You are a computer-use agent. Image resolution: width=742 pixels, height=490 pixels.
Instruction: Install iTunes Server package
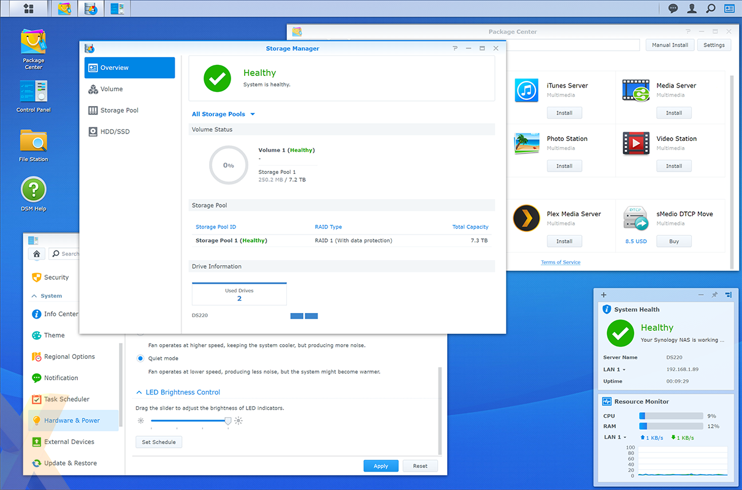[564, 113]
